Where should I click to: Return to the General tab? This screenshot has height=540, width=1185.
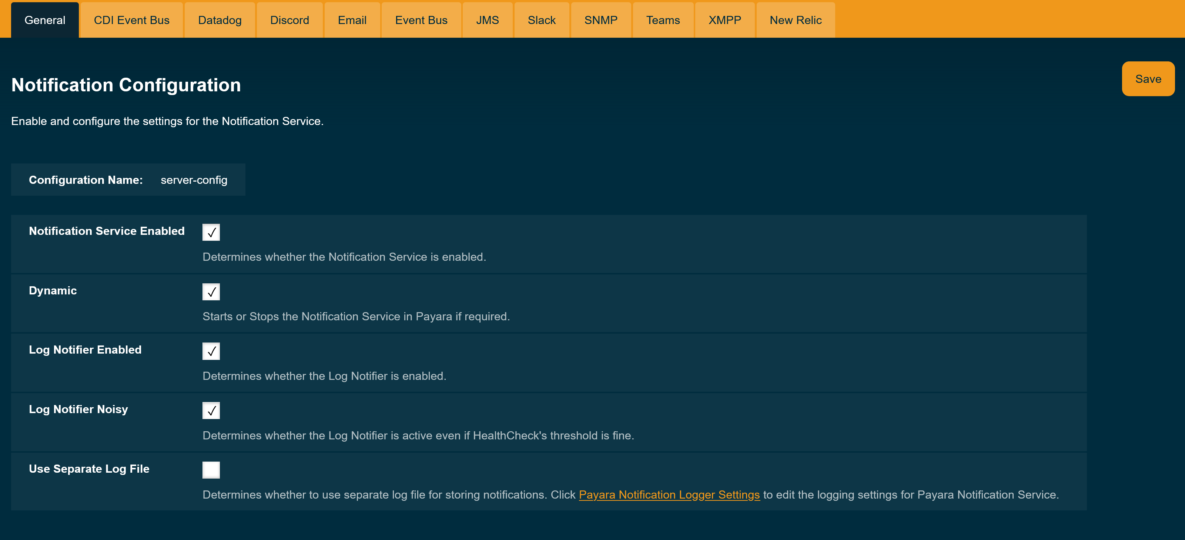[45, 20]
